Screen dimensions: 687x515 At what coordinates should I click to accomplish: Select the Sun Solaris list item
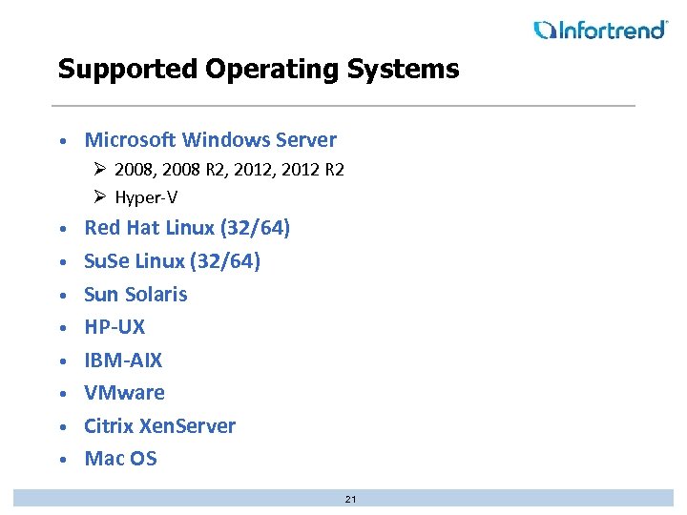pos(135,294)
